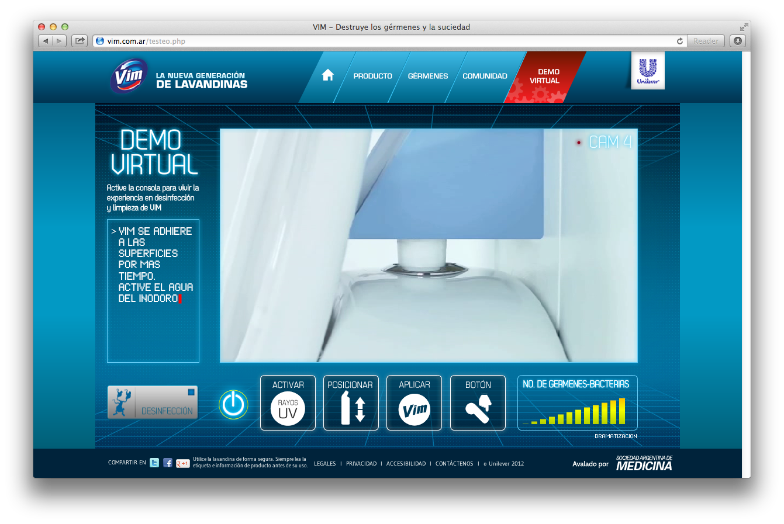Open the browser downloads button
Screen dimensions: 784x524
[738, 41]
